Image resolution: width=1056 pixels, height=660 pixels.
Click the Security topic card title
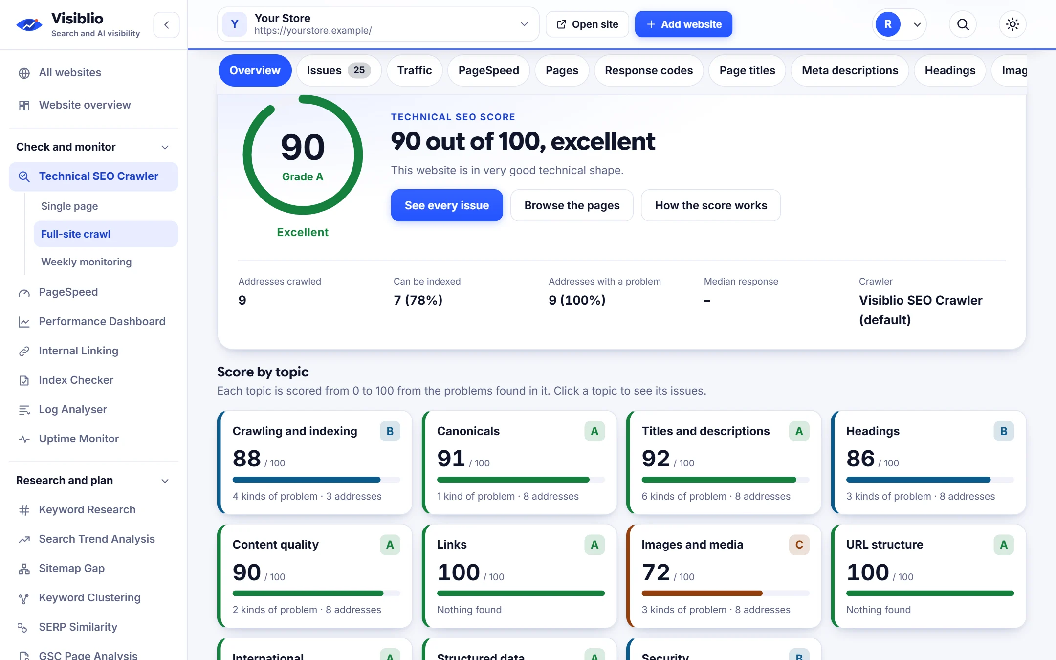click(665, 656)
